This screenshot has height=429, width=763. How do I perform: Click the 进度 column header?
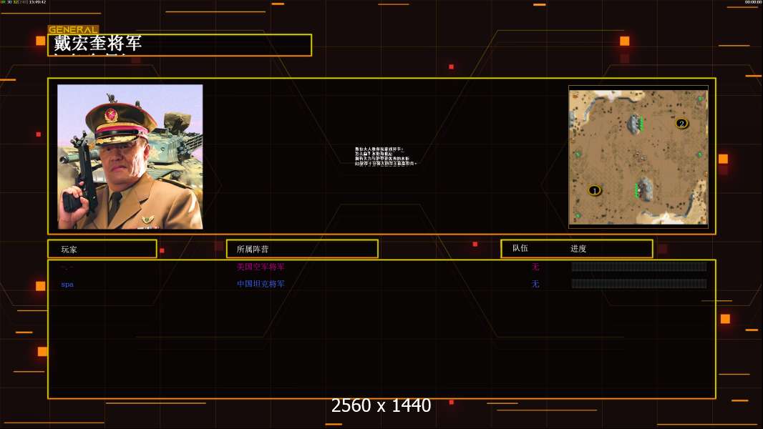click(578, 248)
